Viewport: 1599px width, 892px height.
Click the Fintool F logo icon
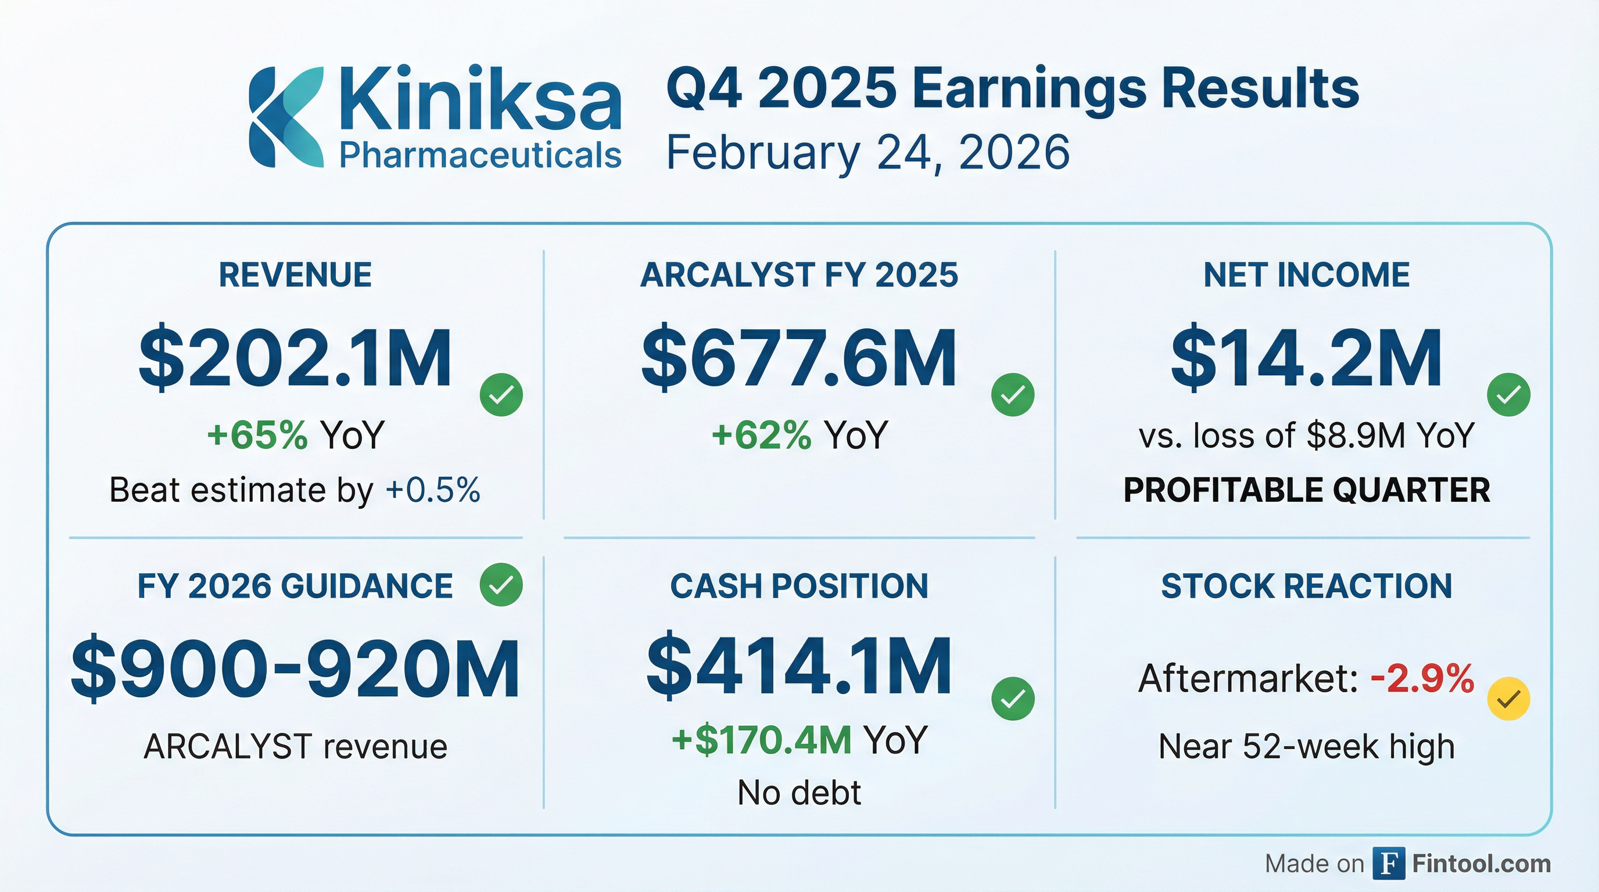(x=1389, y=864)
